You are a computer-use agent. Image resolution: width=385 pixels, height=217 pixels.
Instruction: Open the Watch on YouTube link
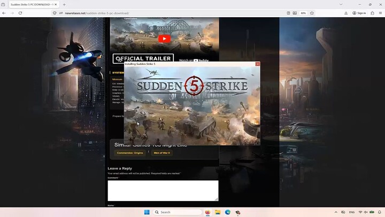point(194,60)
